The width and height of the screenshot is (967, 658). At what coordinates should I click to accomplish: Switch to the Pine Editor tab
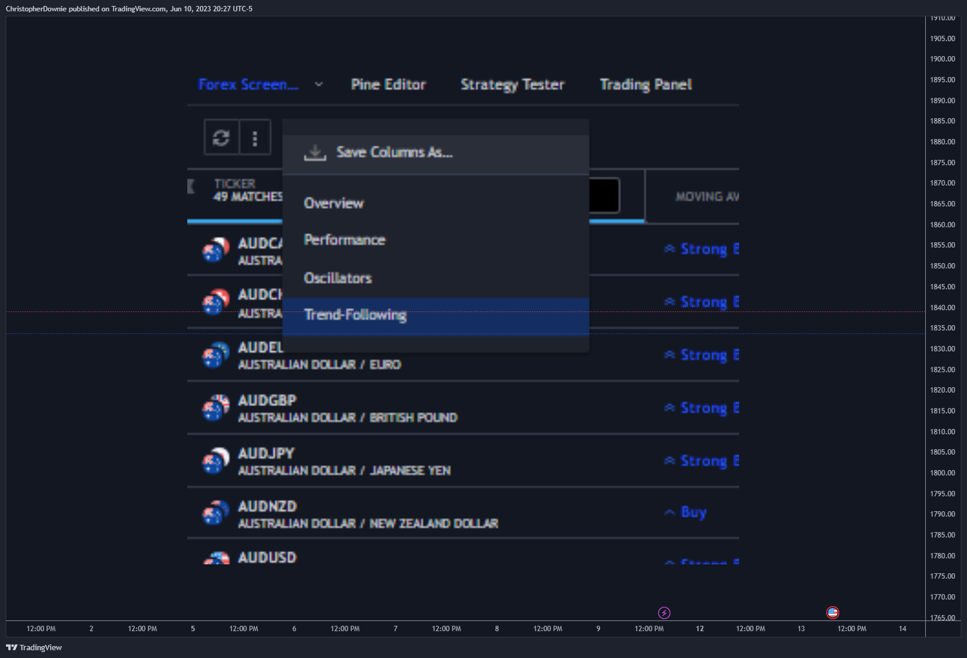click(x=388, y=85)
